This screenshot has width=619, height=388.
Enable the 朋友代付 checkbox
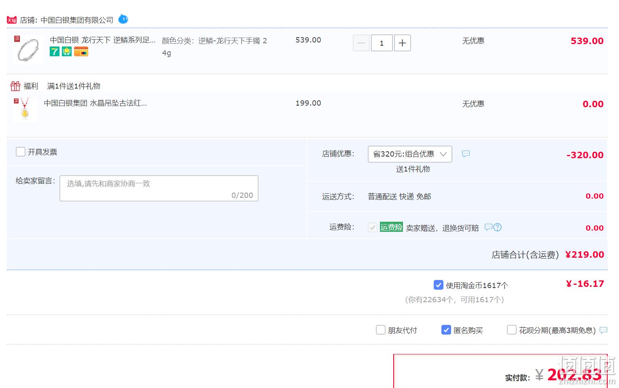pyautogui.click(x=381, y=330)
